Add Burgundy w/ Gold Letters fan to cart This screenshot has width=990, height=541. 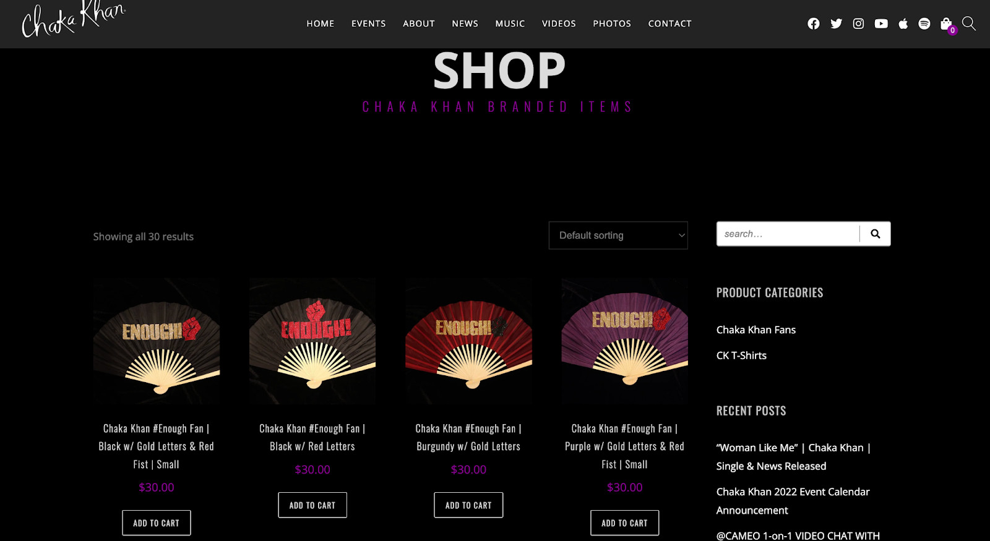point(468,505)
